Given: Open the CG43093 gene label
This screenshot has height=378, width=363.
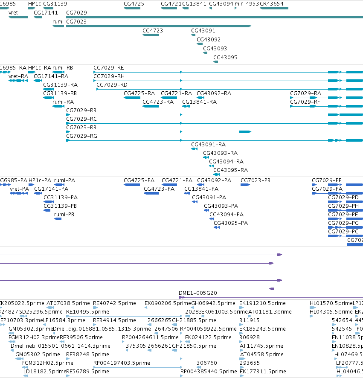Looking at the screenshot, I should (215, 49).
